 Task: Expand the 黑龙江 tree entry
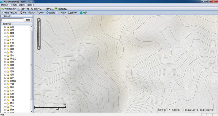(5, 59)
